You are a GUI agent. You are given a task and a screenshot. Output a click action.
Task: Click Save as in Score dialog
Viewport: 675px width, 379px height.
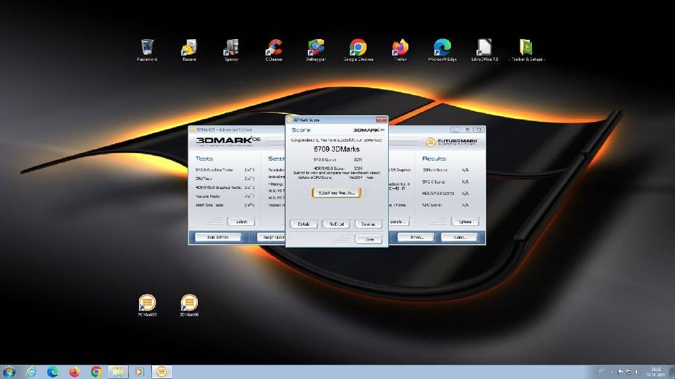tap(369, 224)
